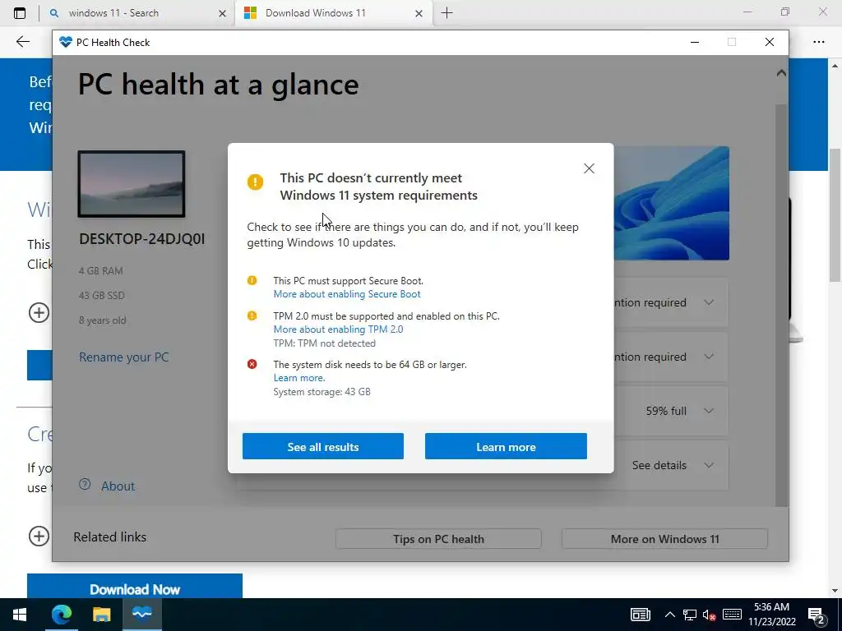Show hidden system tray icons
Viewport: 842px width, 631px height.
669,615
